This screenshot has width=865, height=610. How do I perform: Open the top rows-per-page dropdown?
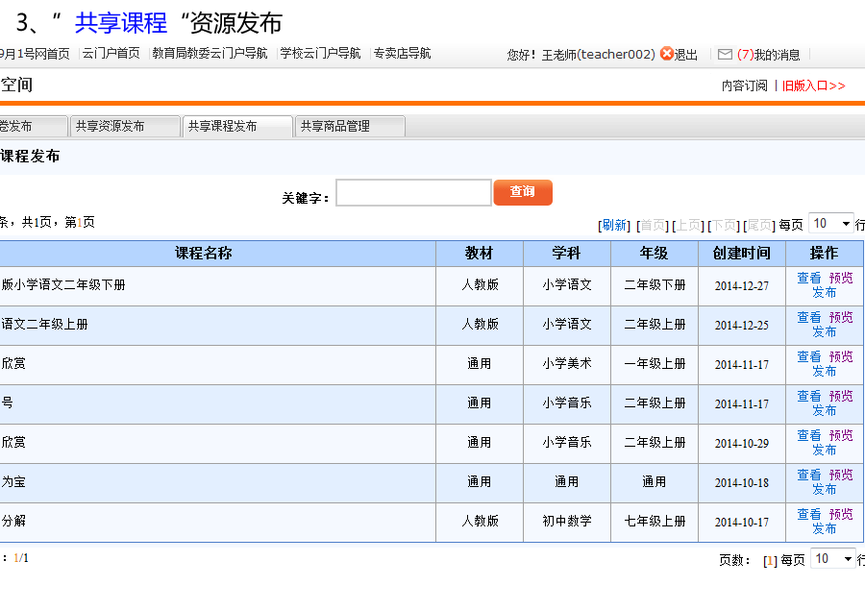point(831,224)
